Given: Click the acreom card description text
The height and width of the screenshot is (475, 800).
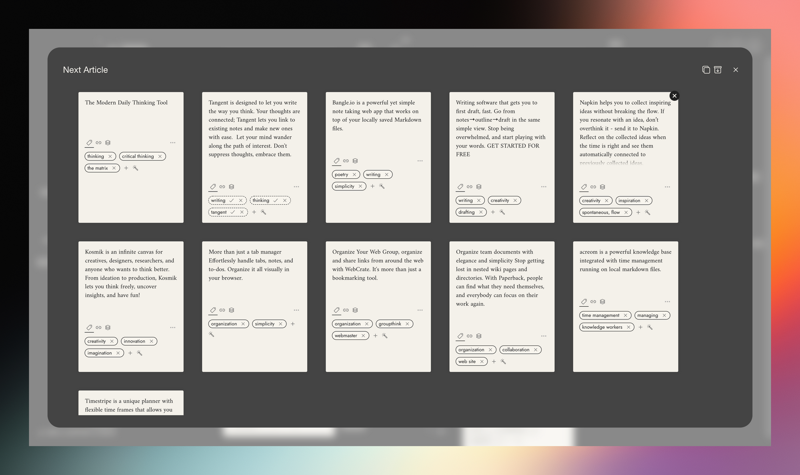Looking at the screenshot, I should [625, 261].
